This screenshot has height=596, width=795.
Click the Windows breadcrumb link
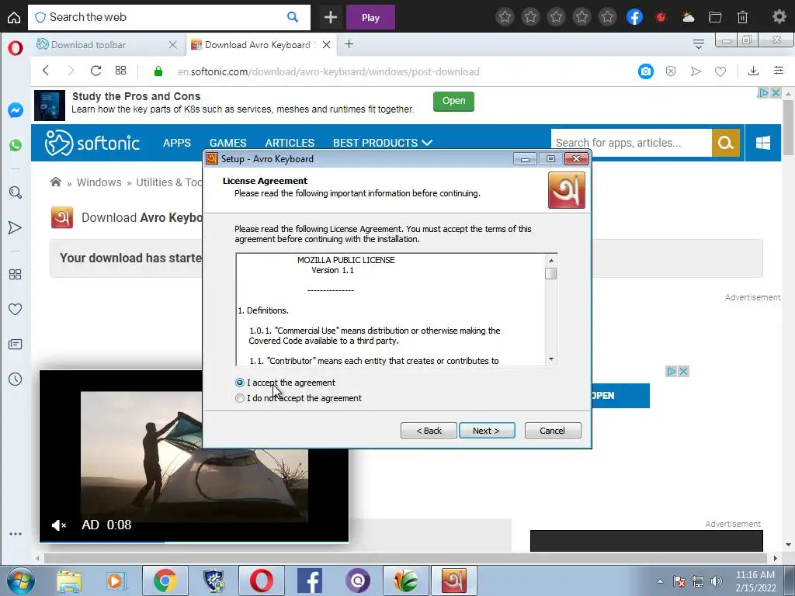(x=99, y=182)
